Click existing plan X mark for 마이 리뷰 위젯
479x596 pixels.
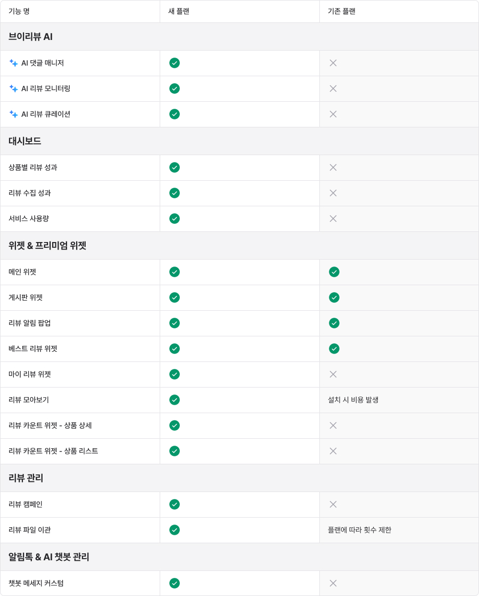point(333,374)
